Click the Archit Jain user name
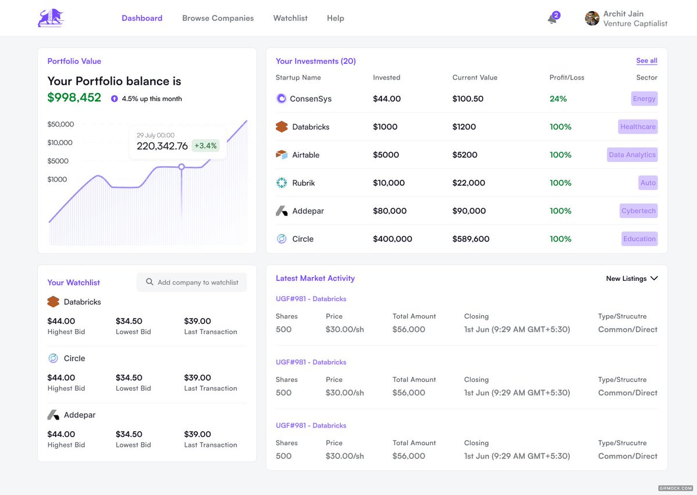This screenshot has height=495, width=697. tap(623, 13)
